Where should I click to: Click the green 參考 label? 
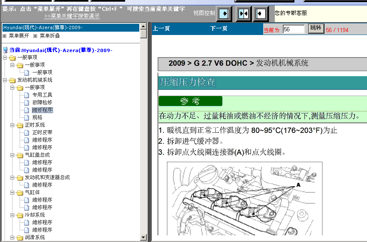(190, 101)
